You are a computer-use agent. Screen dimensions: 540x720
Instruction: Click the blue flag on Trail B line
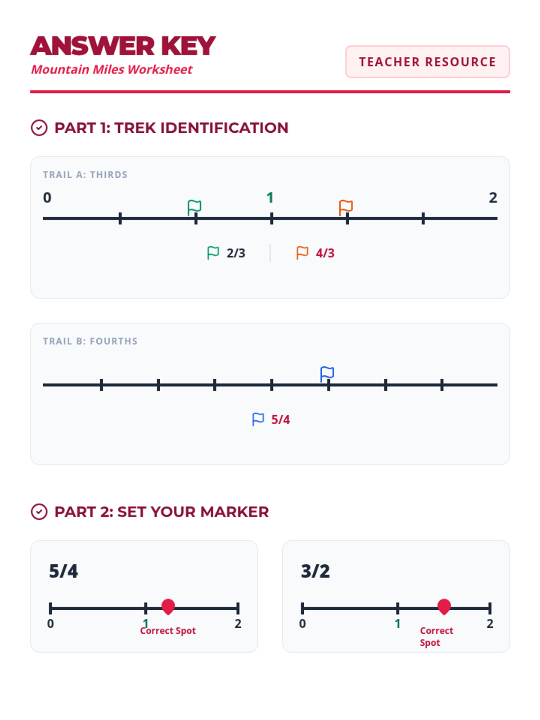(x=327, y=374)
